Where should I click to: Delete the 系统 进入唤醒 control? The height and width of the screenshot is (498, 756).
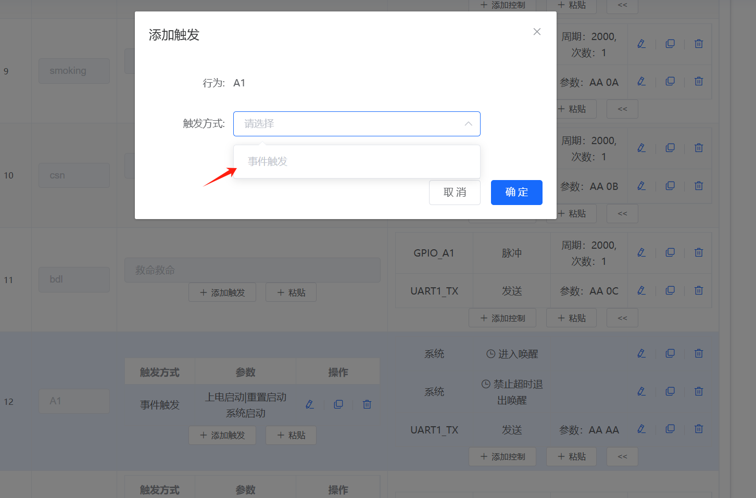click(x=698, y=353)
